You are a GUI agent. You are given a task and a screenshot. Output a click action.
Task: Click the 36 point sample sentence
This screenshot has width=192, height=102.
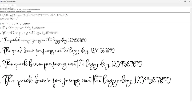tap(45, 40)
